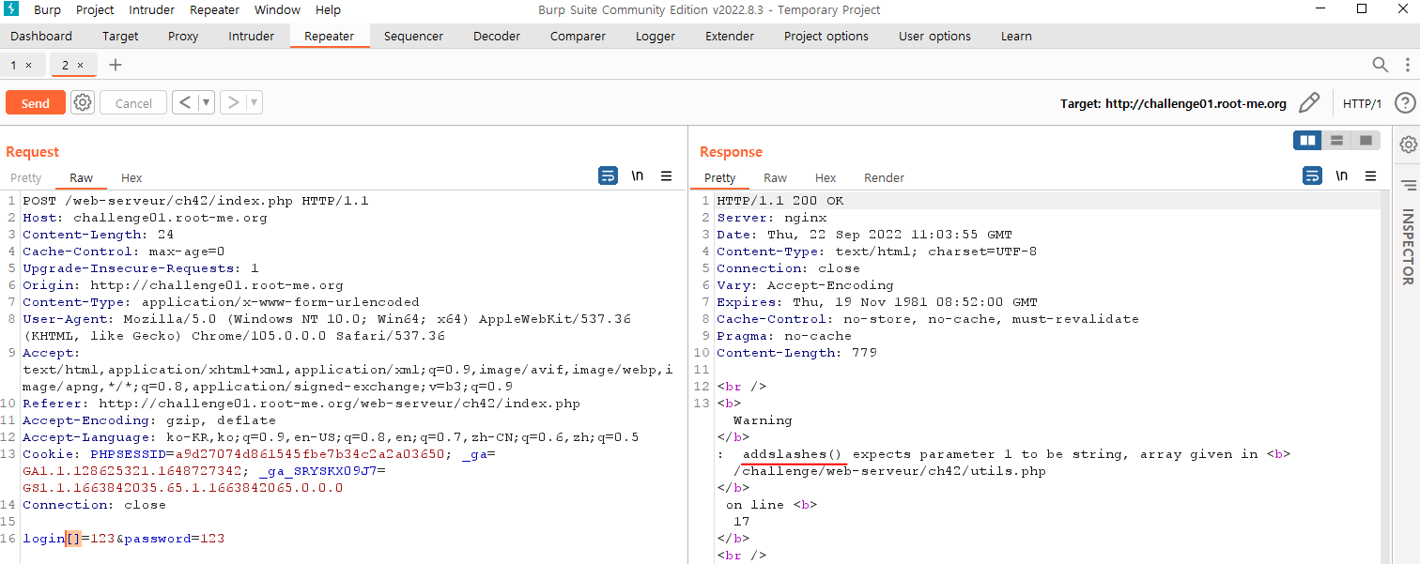Select side-by-side layout view

click(1307, 141)
